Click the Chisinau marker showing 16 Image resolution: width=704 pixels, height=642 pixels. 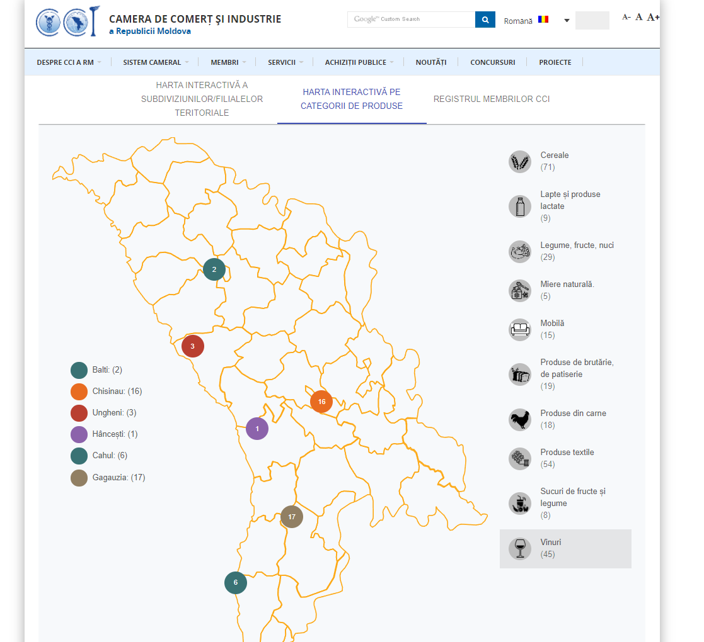[x=321, y=402]
